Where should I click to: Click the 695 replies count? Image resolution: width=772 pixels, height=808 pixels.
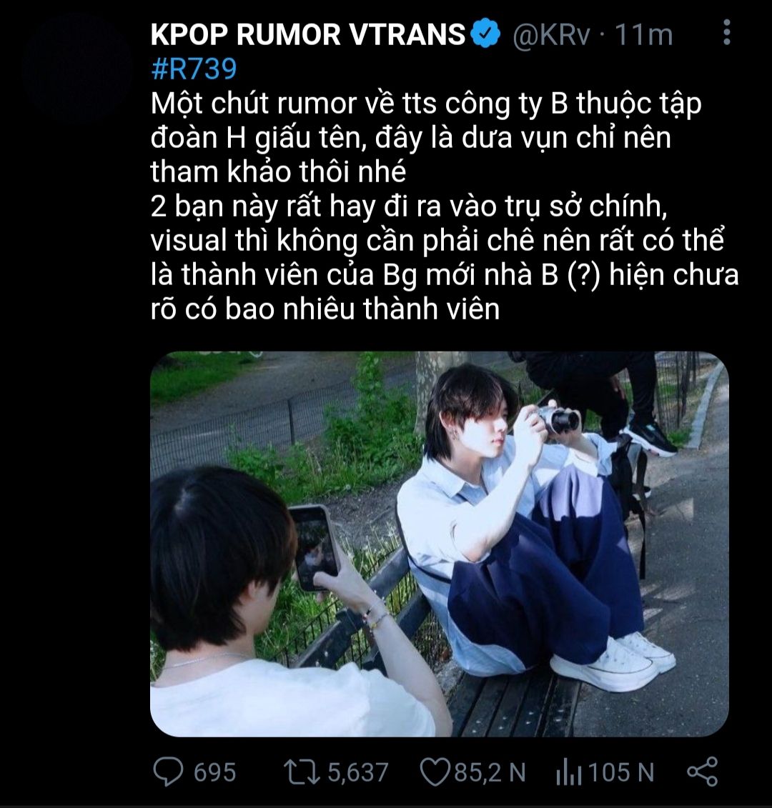pyautogui.click(x=214, y=772)
